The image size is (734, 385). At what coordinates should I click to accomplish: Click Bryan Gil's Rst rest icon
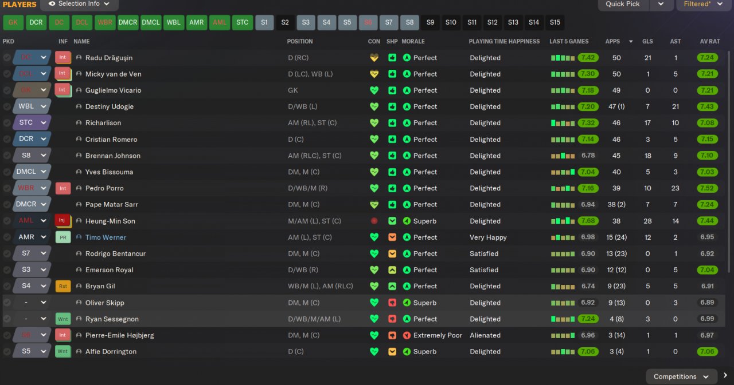63,286
